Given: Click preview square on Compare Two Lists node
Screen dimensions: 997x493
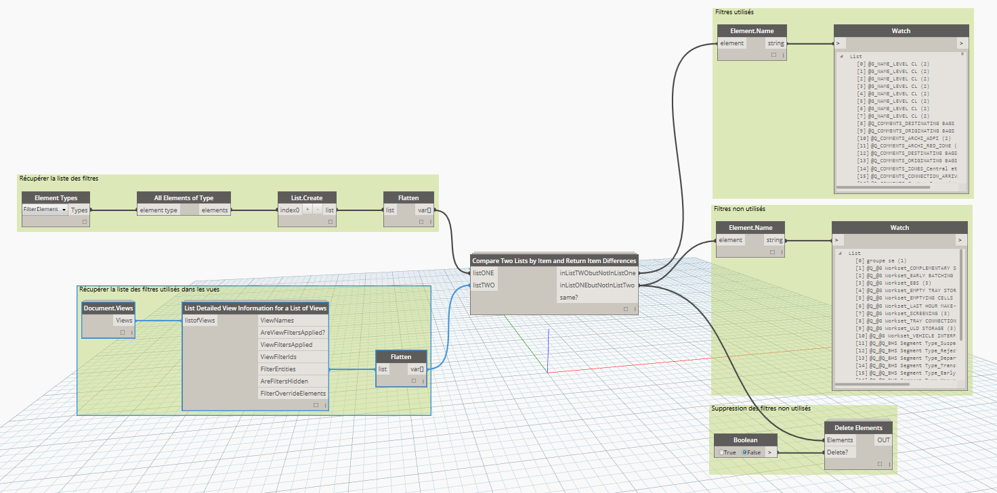Looking at the screenshot, I should 625,309.
